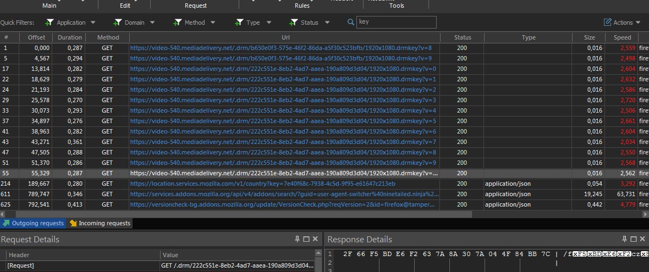The width and height of the screenshot is (649, 272).
Task: Click the size value 19,245
Action: pyautogui.click(x=593, y=194)
